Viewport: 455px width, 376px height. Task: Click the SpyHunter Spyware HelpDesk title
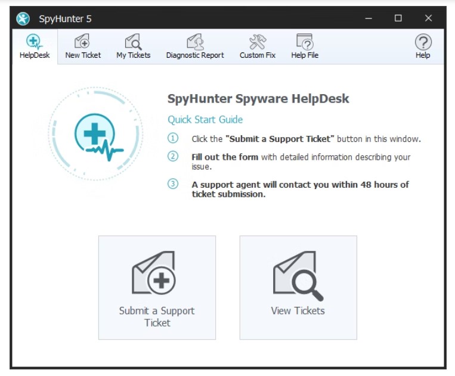point(258,98)
